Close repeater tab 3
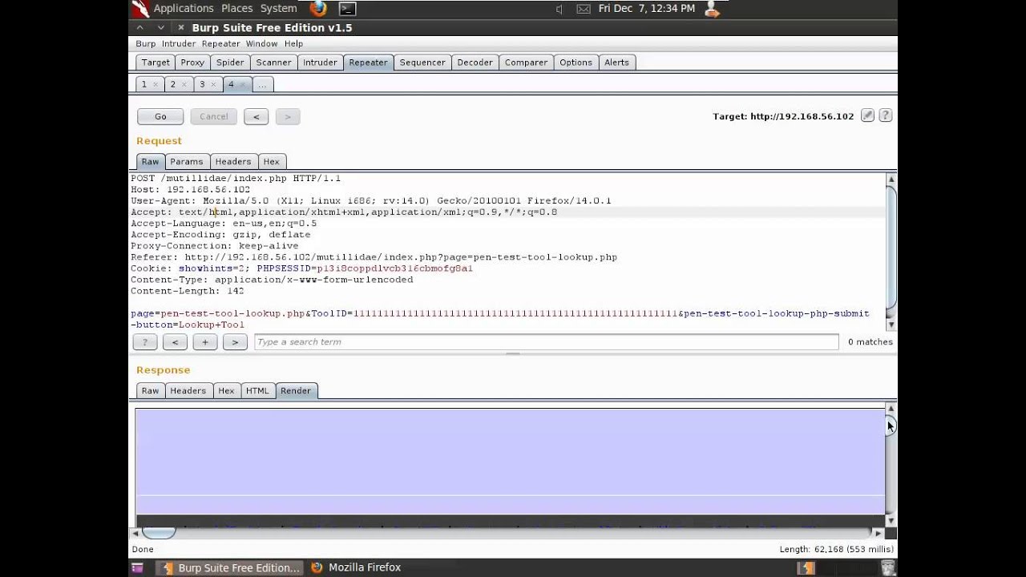 coord(213,84)
